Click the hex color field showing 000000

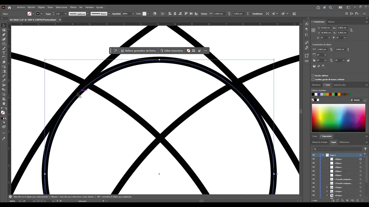tap(357, 100)
